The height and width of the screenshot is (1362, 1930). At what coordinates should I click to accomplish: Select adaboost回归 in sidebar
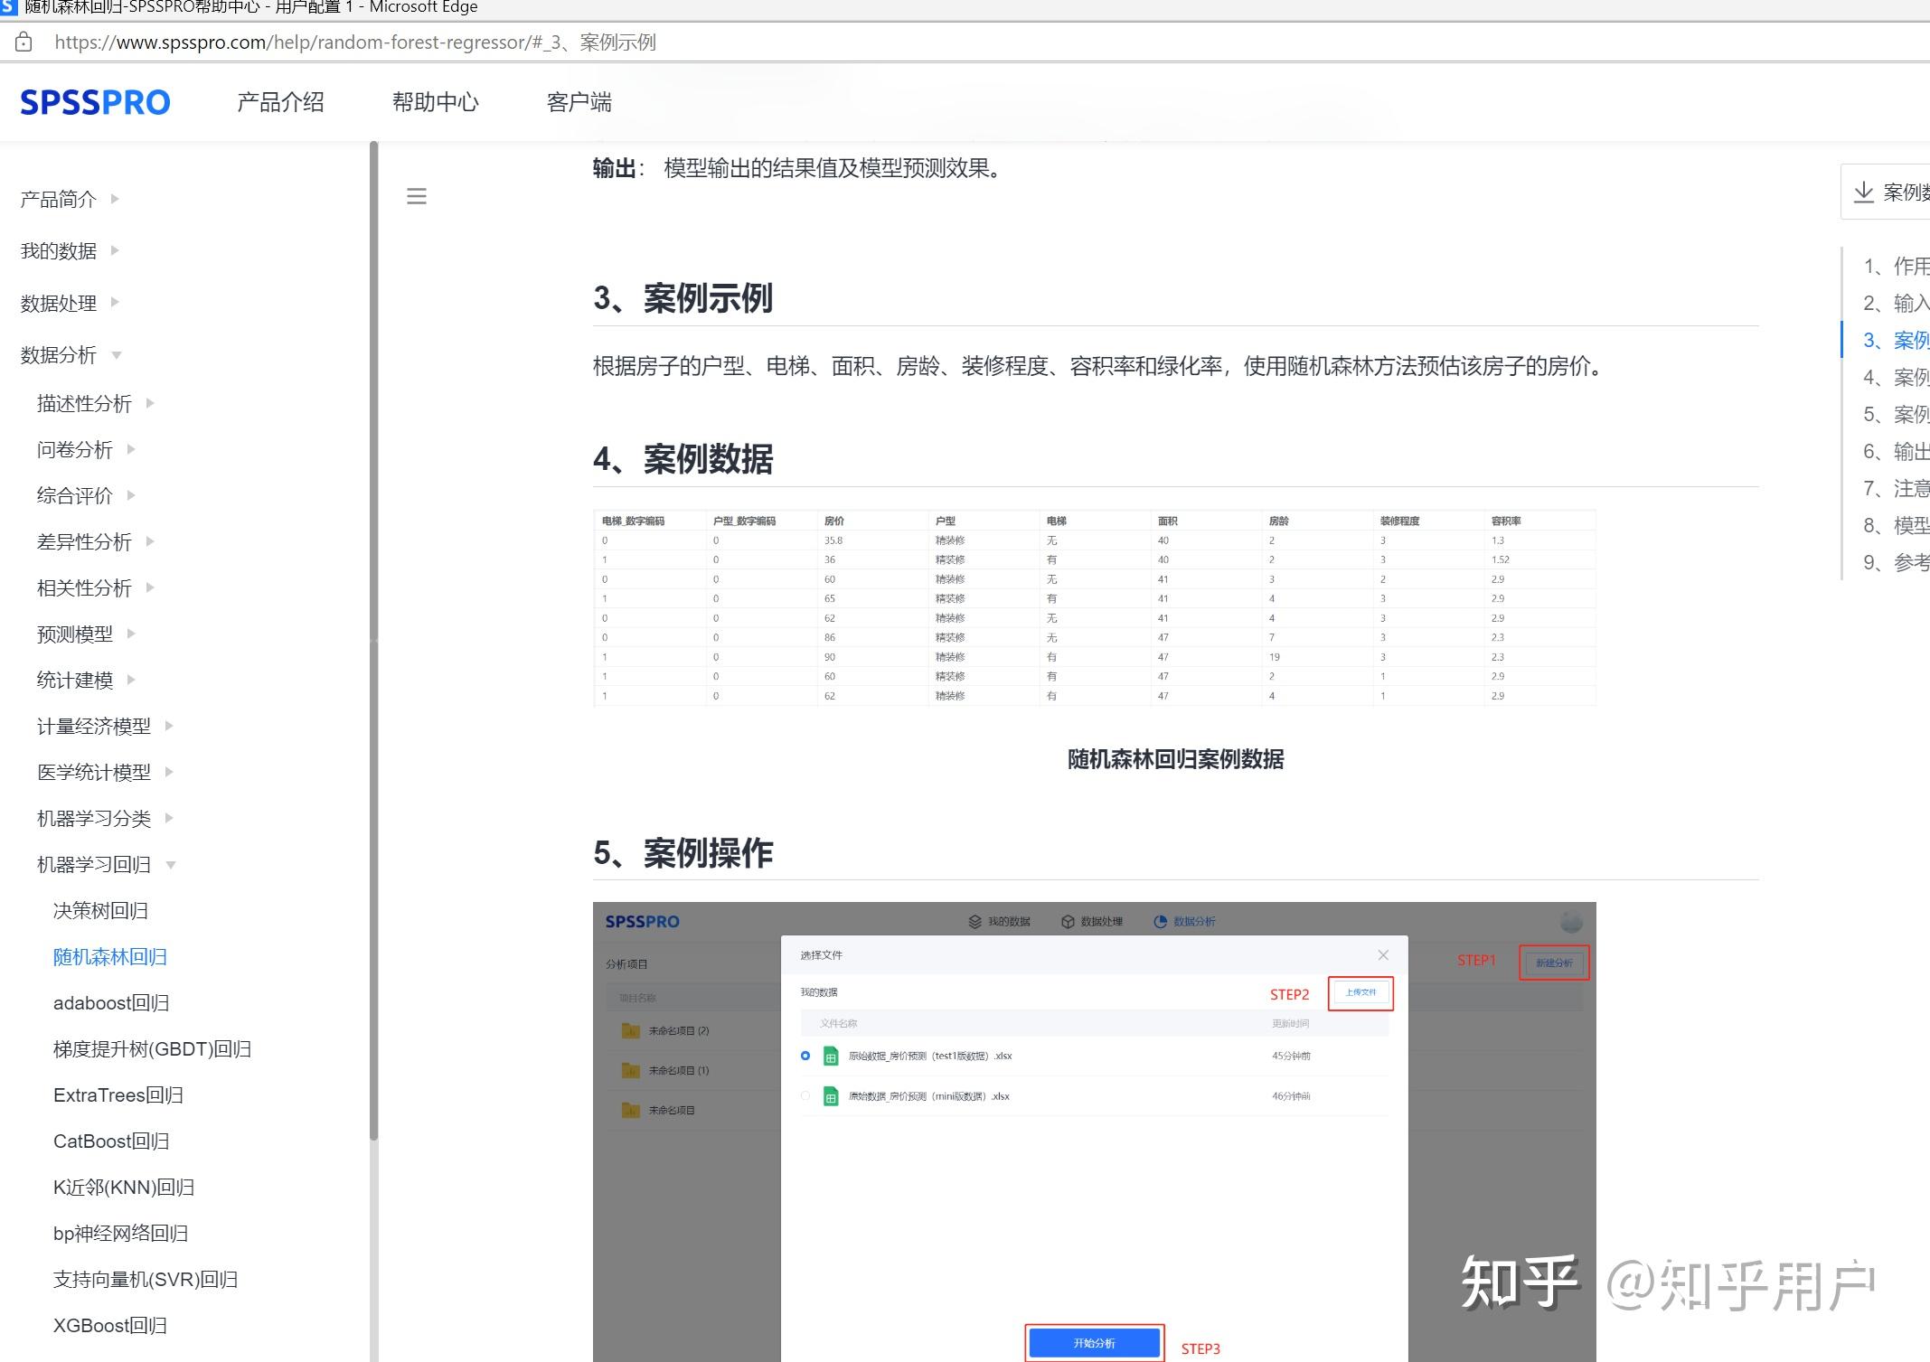[111, 1002]
